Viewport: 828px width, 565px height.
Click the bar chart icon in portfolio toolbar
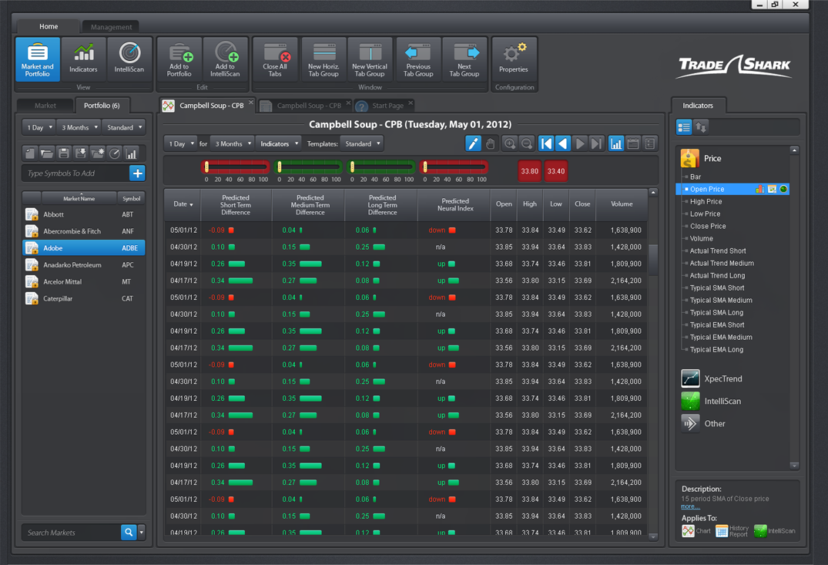click(132, 153)
